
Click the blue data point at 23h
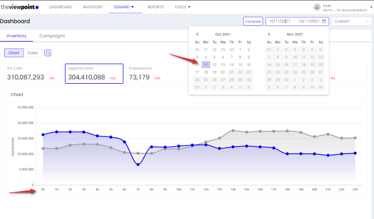pyautogui.click(x=355, y=153)
